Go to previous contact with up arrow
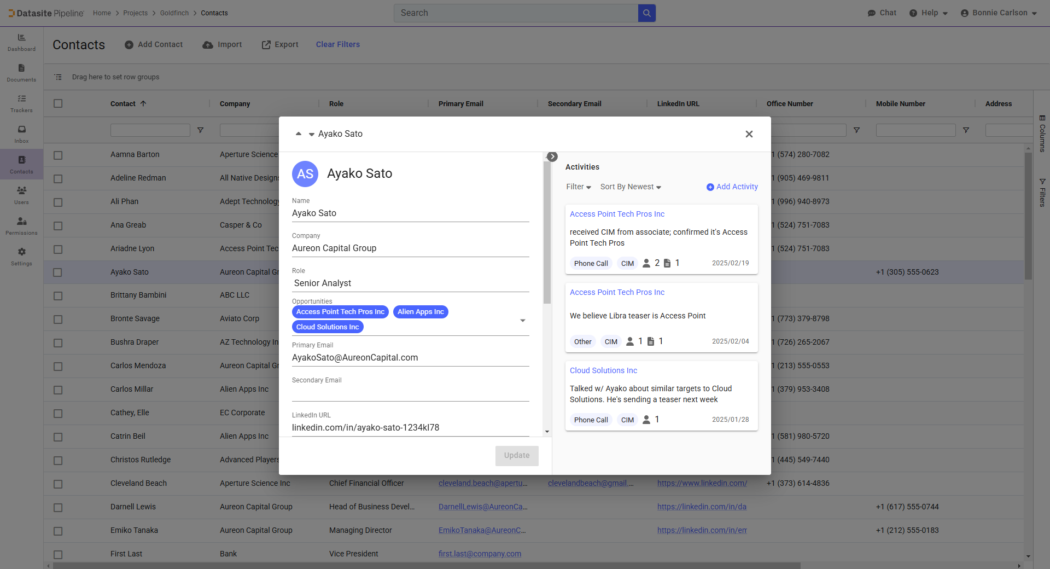This screenshot has width=1050, height=569. 299,133
